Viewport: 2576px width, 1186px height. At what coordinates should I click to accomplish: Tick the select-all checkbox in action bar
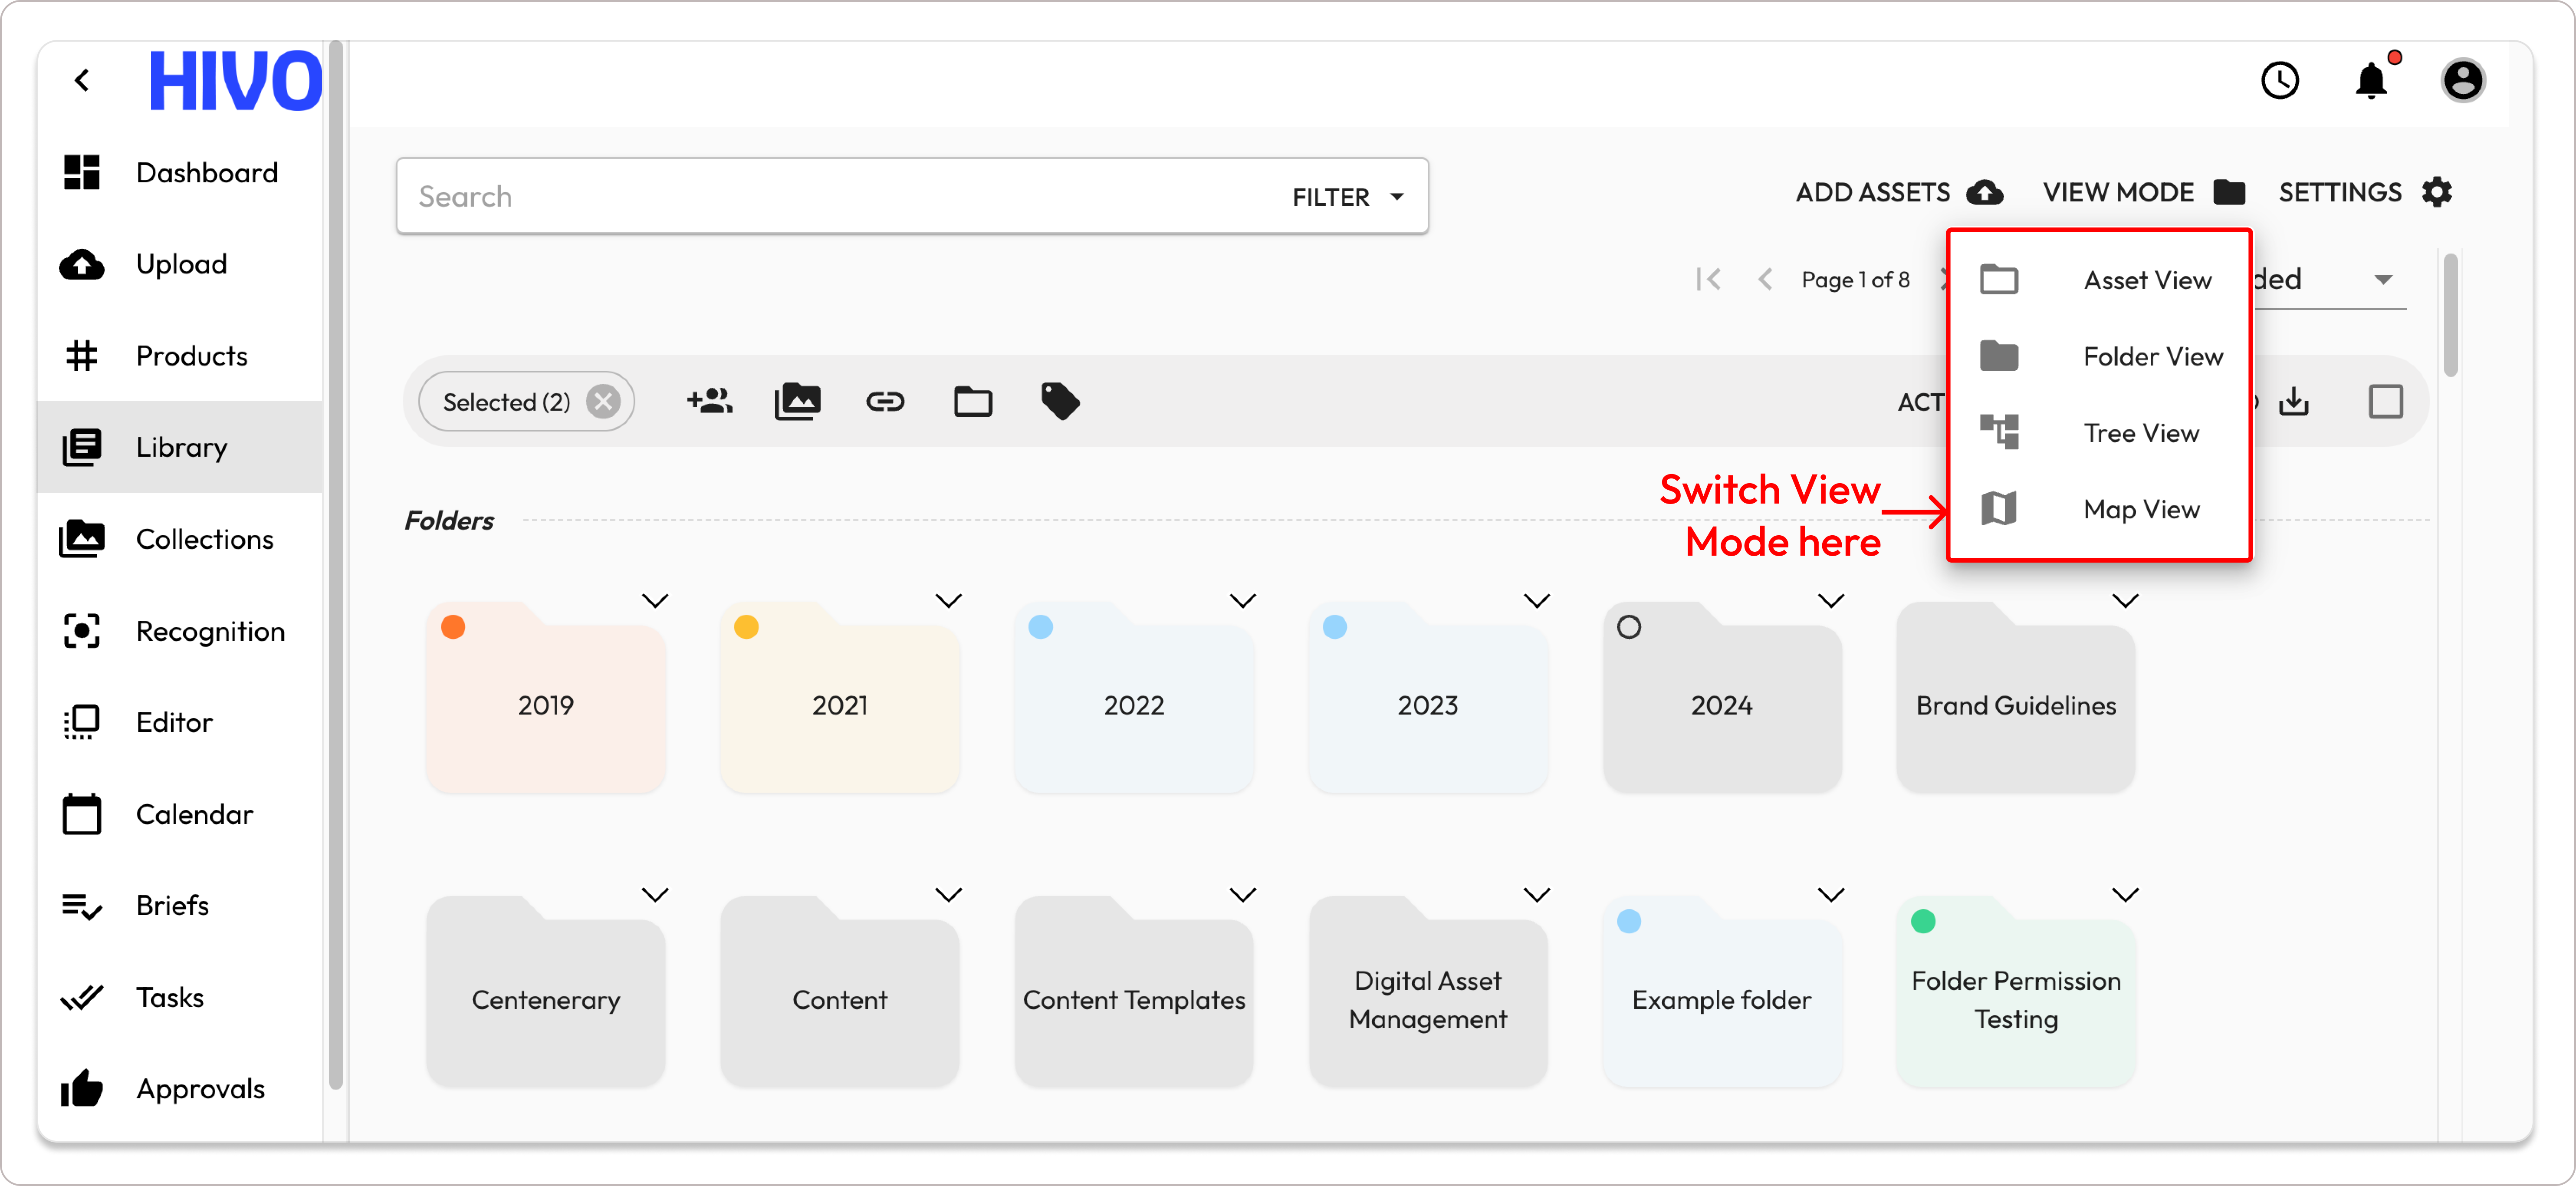click(x=2385, y=402)
